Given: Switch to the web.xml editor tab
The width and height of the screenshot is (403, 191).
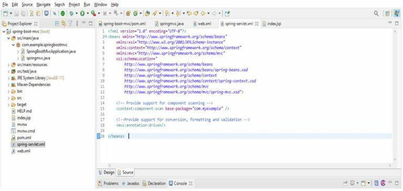Looking at the screenshot, I should click(202, 24).
